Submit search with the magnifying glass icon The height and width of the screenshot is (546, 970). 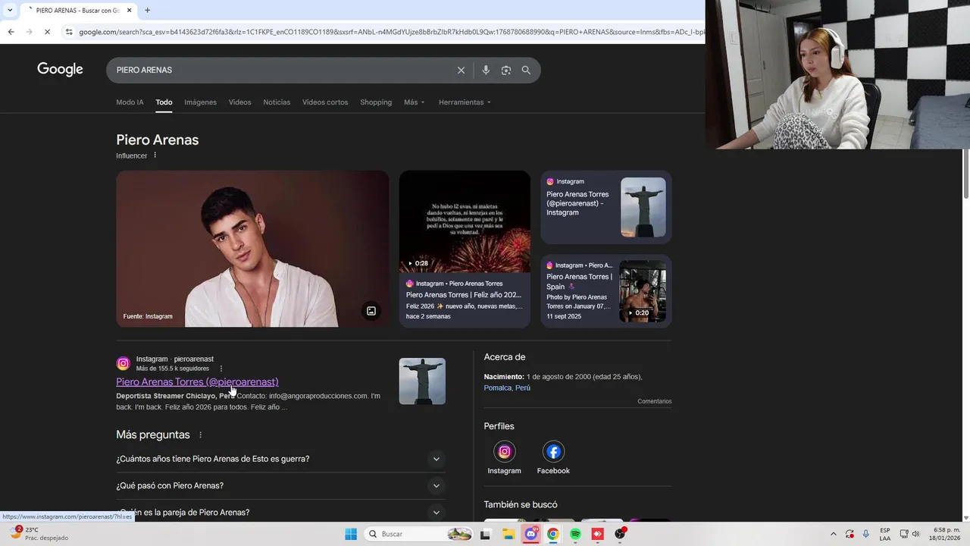(526, 70)
